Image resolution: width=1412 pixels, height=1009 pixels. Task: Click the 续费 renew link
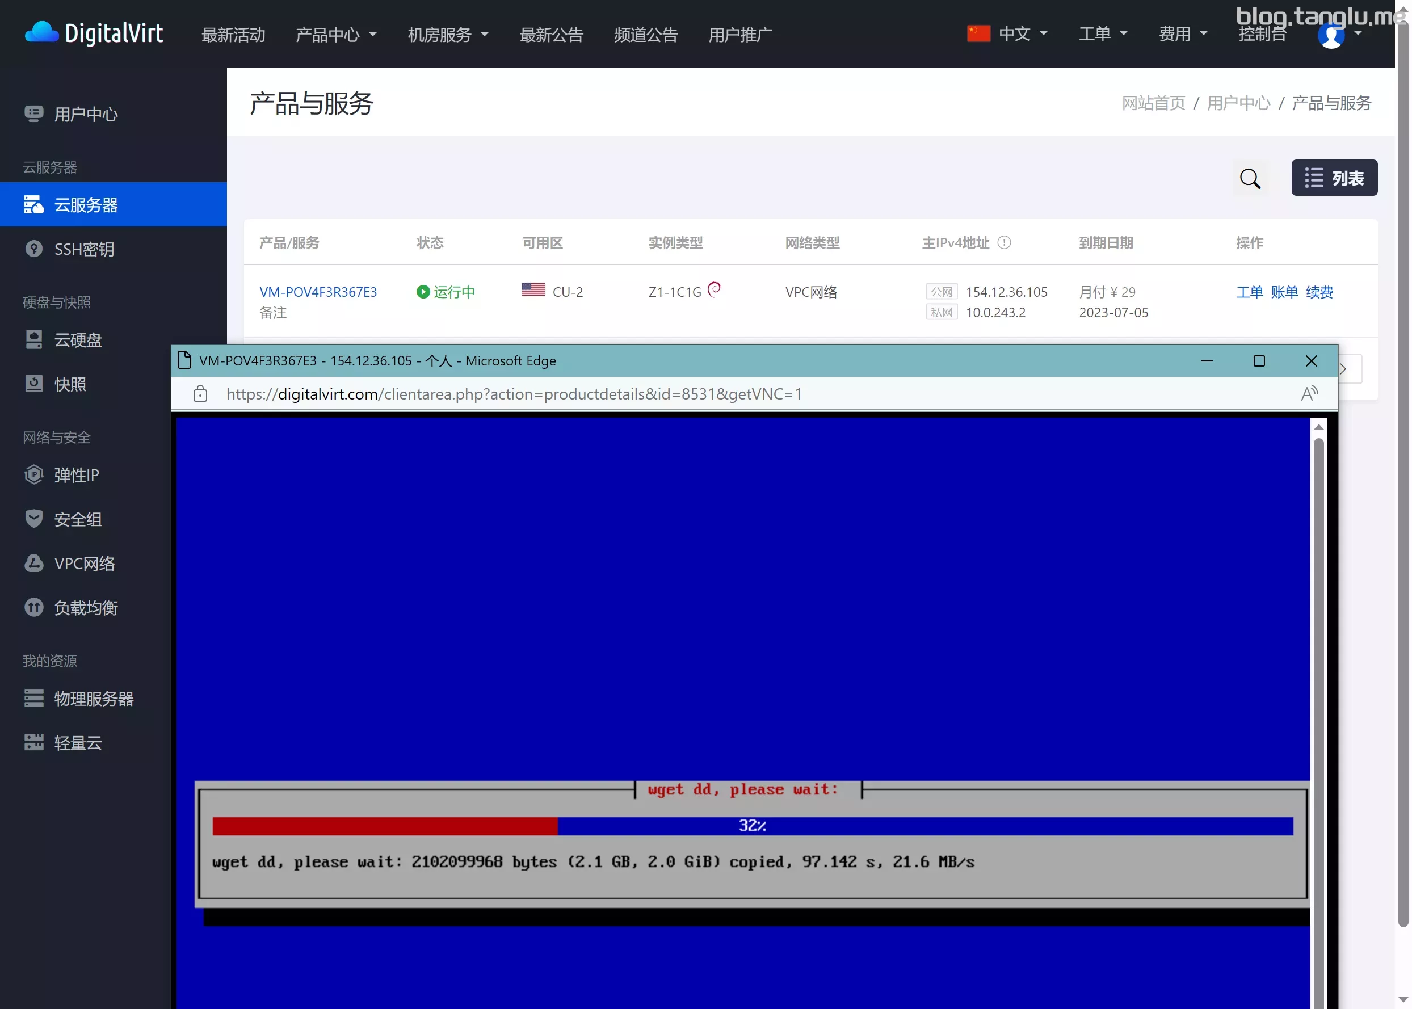(1319, 292)
